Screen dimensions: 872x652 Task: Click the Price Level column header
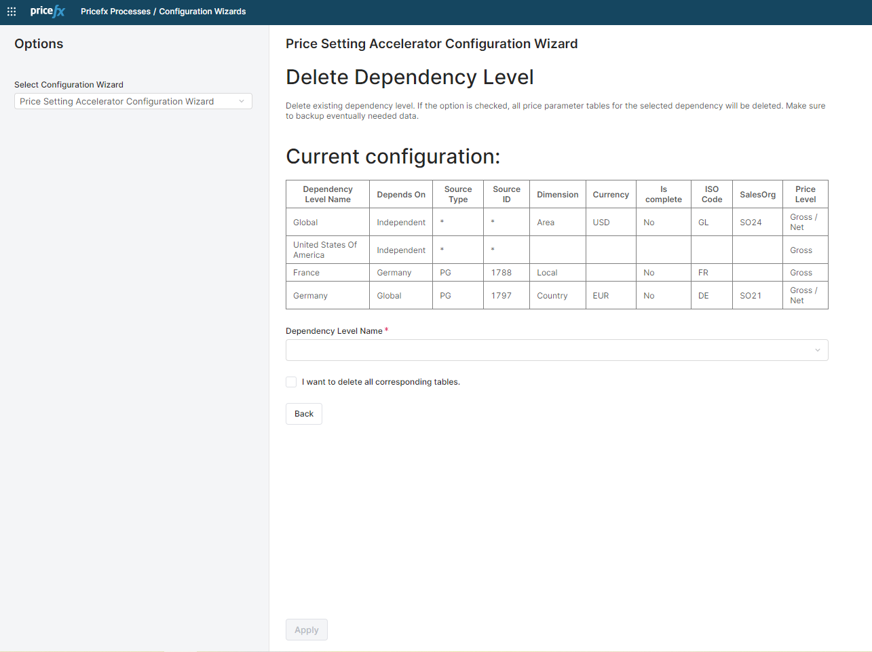pyautogui.click(x=805, y=194)
